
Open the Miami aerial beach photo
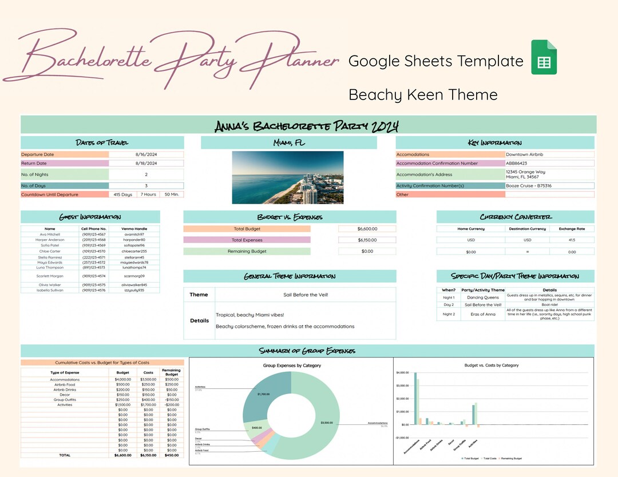[x=288, y=177]
